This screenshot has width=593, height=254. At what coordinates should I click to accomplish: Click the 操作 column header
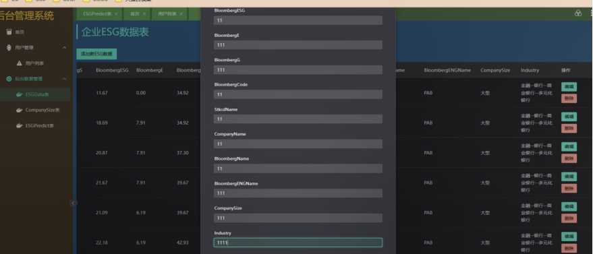tap(566, 70)
